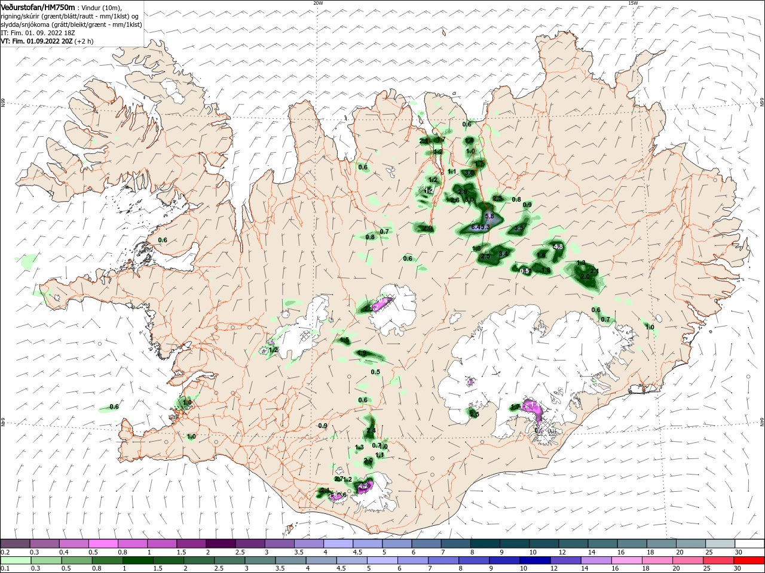This screenshot has height=573, width=765.
Task: Choose the purple 12–14 rain legend swatch
Action: point(565,560)
